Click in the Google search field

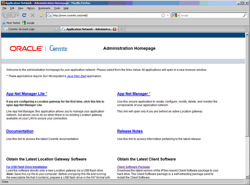(211, 15)
